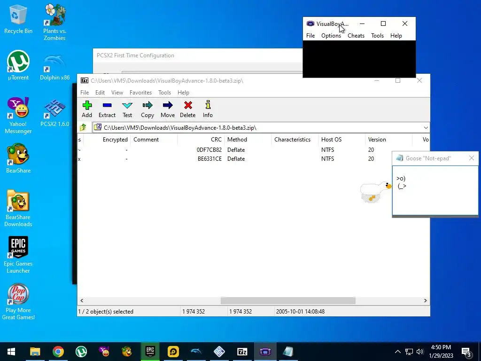Click the Extract toolbar icon
This screenshot has width=481, height=361.
point(107,109)
